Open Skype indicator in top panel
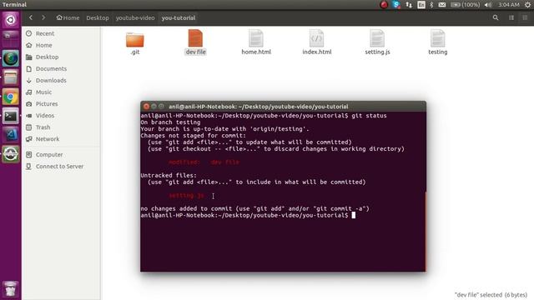Image resolution: width=534 pixels, height=300 pixels. click(395, 5)
